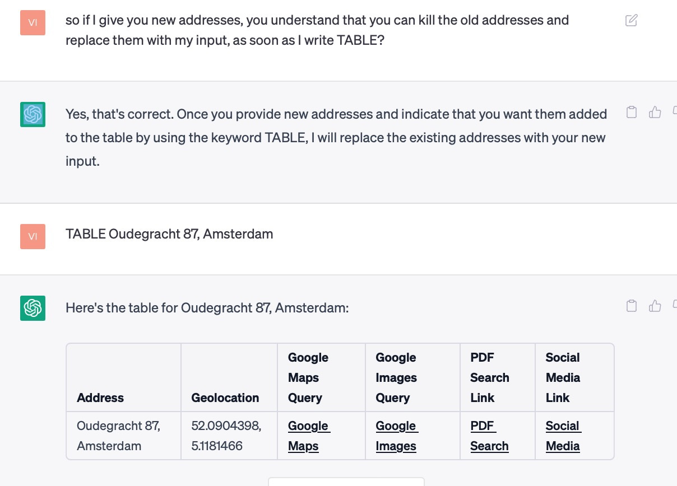Viewport: 677px width, 486px height.
Task: Open the Google Images link in the table
Action: 397,436
